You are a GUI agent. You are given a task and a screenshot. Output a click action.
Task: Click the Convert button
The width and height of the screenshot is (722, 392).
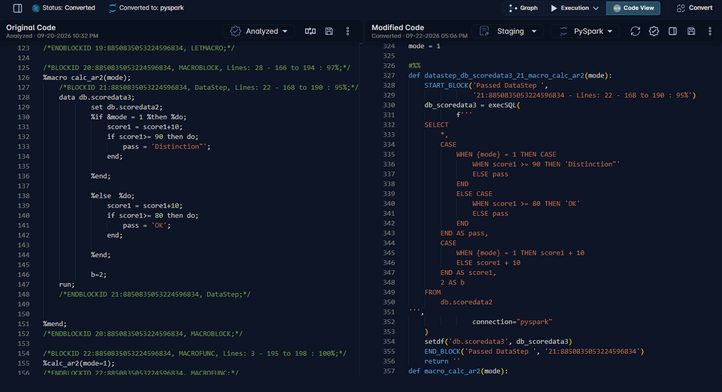[694, 8]
